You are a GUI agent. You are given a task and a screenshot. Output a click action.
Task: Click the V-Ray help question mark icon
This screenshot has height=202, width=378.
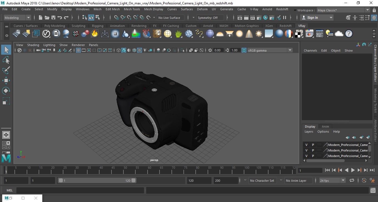coord(349,34)
